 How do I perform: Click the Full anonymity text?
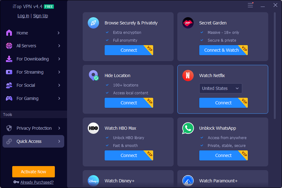tap(125, 40)
